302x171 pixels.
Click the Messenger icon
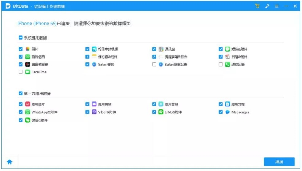228,112
